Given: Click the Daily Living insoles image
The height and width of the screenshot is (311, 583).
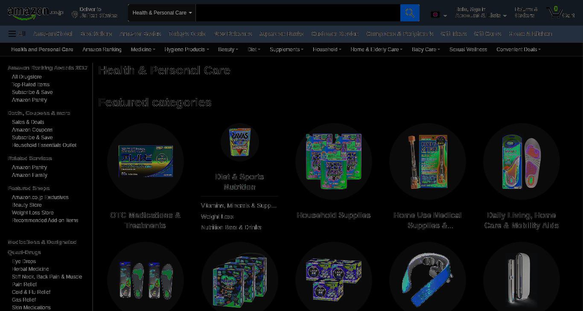Looking at the screenshot, I should pyautogui.click(x=521, y=161).
